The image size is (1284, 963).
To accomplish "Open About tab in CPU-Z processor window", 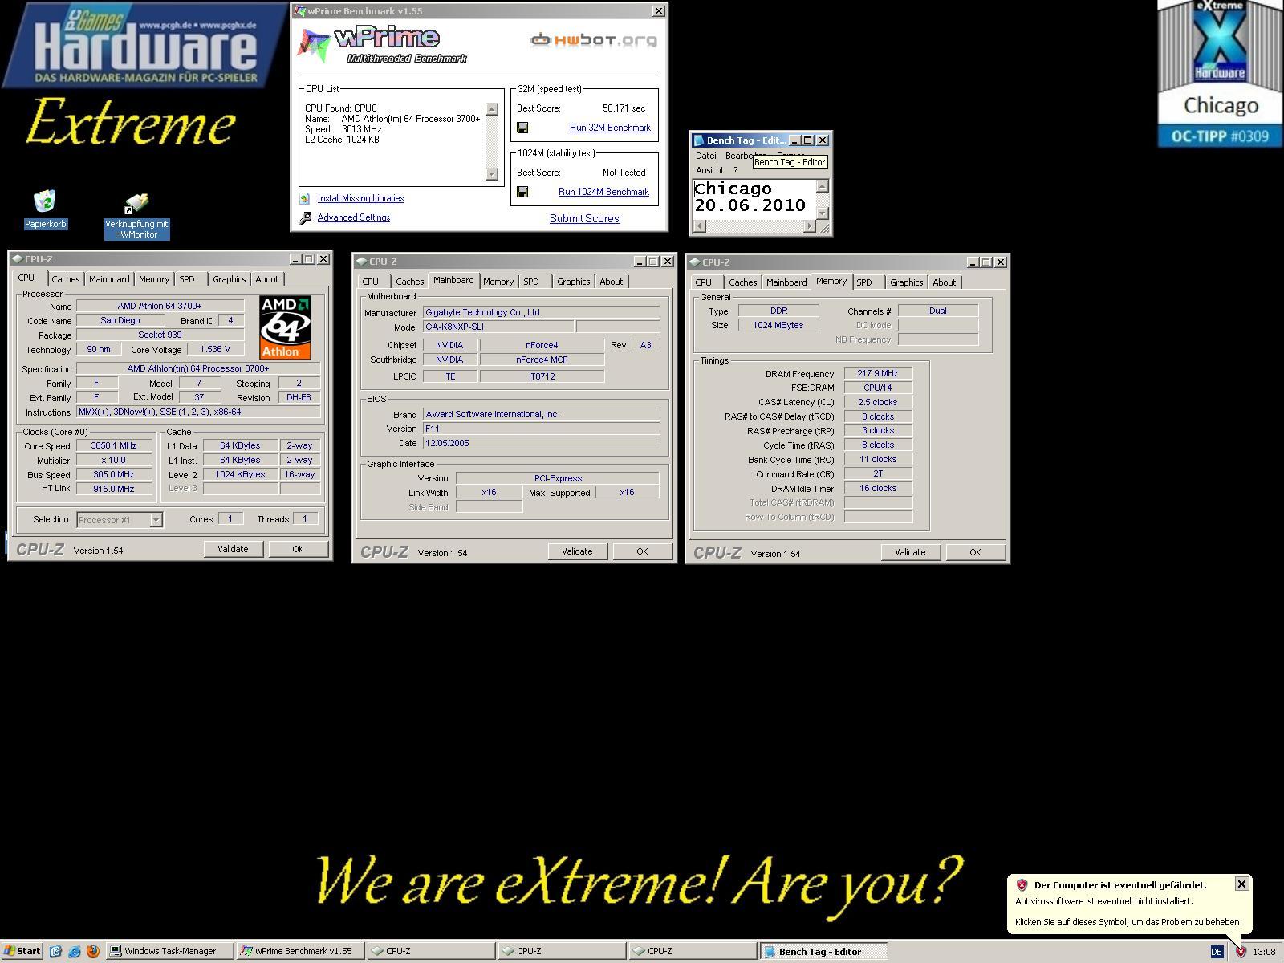I will pyautogui.click(x=266, y=279).
